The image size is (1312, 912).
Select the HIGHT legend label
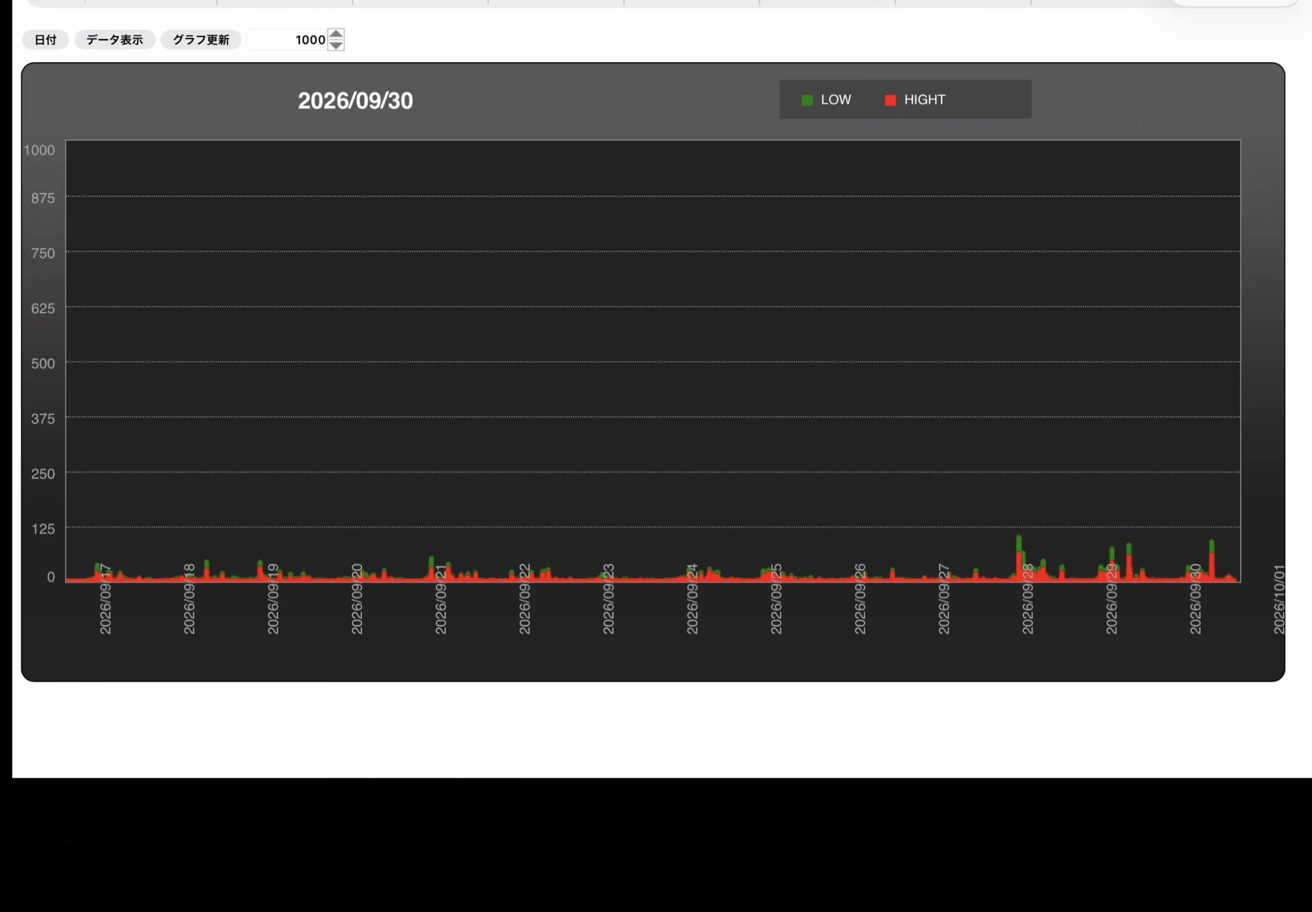924,100
